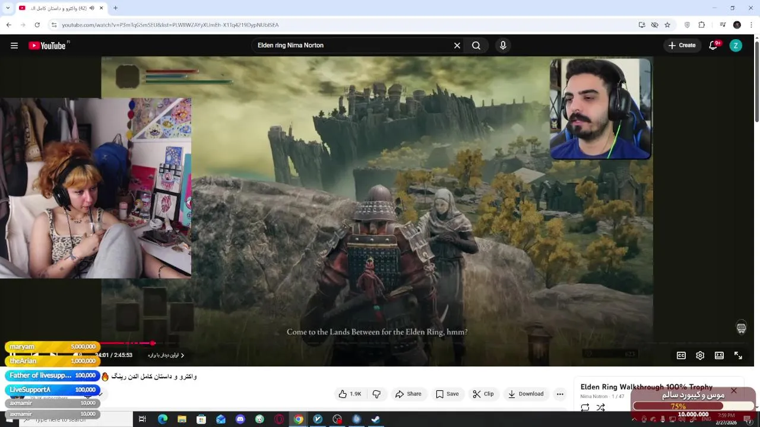Click the LiveSupport 100,000 donor bar

pos(52,390)
